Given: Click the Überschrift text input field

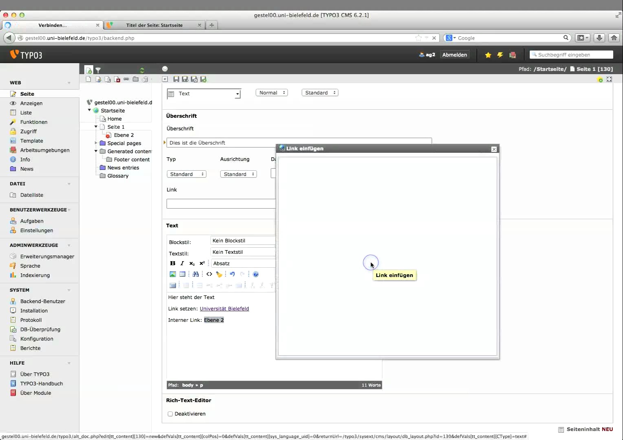Looking at the screenshot, I should (299, 143).
